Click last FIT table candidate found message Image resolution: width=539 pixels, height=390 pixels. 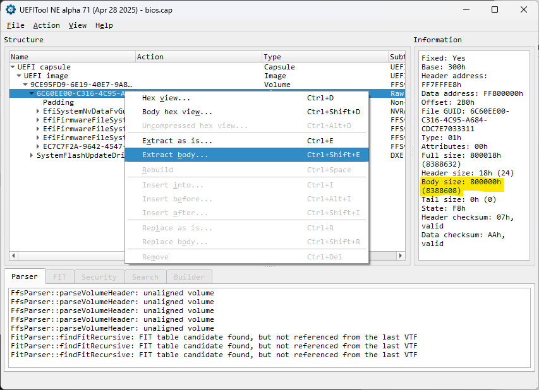tap(214, 355)
